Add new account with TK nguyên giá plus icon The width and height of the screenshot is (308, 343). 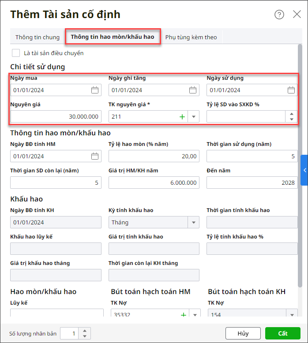[x=182, y=116]
